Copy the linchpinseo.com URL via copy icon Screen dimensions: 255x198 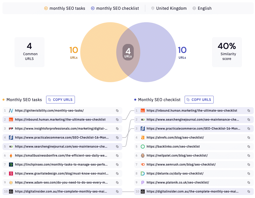click(117, 165)
